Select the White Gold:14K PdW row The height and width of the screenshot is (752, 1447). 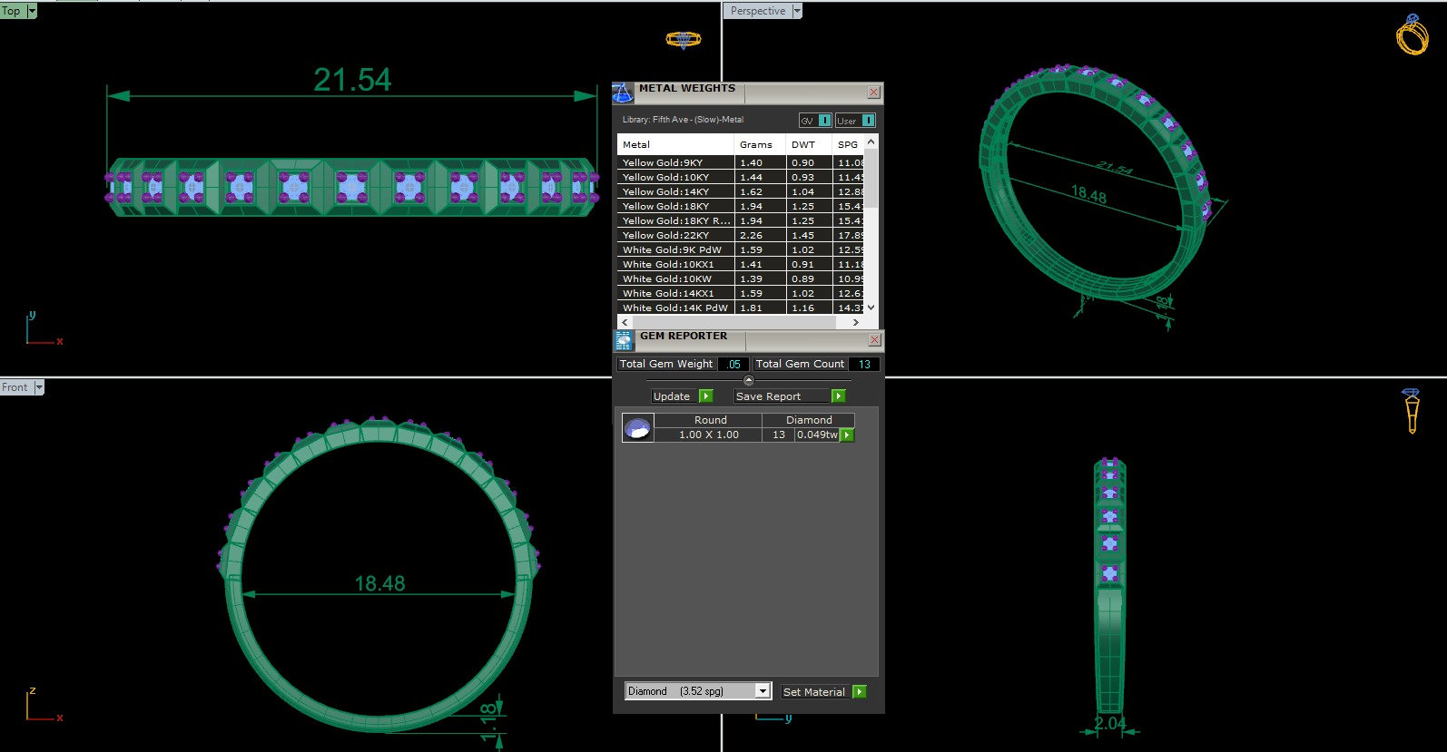pos(741,308)
